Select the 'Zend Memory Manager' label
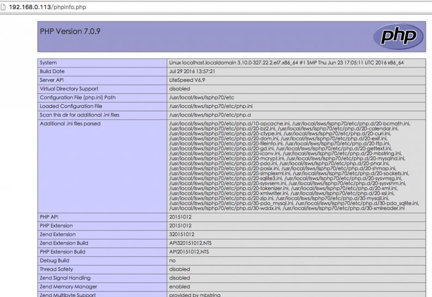432x297 pixels. (68, 287)
